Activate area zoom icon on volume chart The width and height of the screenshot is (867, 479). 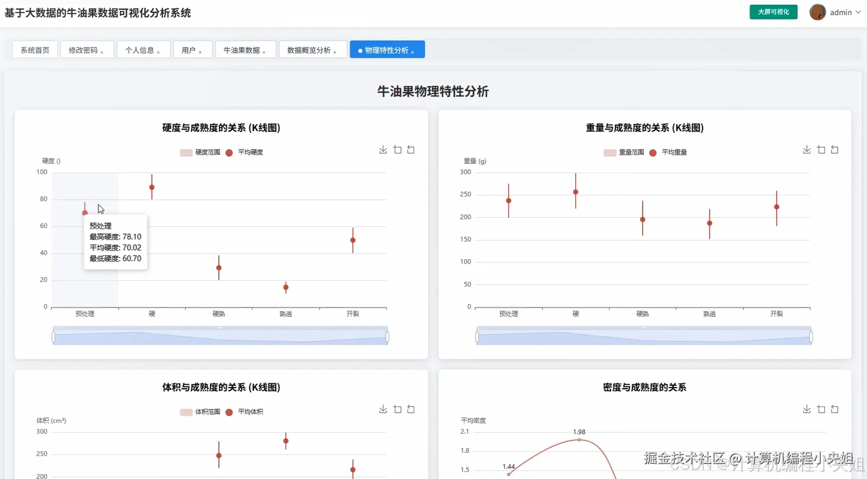tap(397, 409)
